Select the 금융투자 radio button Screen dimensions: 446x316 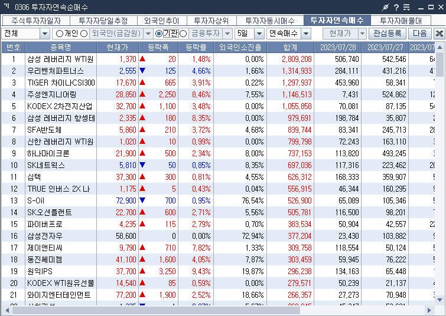[x=183, y=34]
